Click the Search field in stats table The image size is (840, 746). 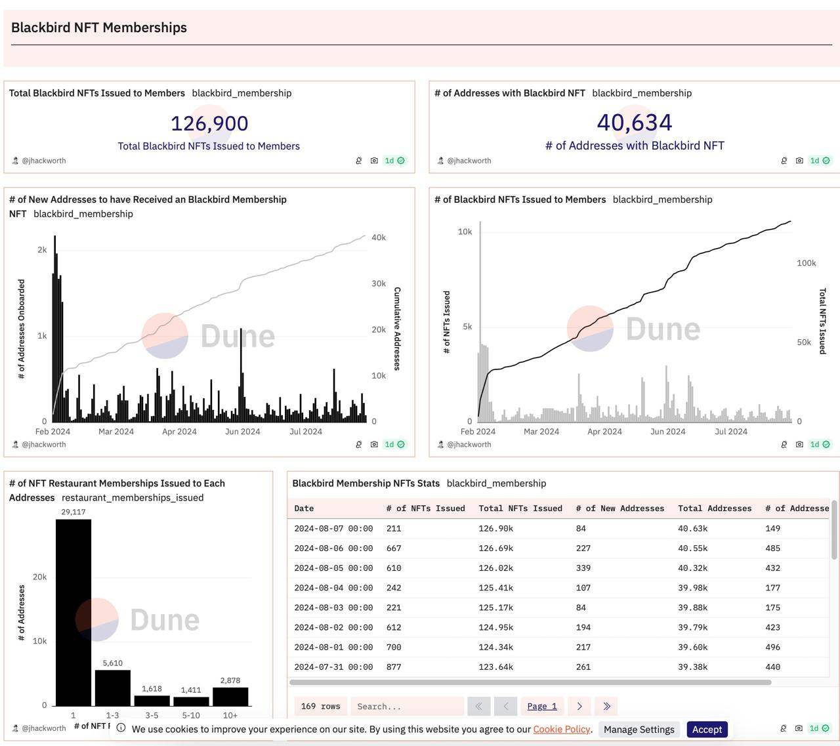tap(408, 706)
